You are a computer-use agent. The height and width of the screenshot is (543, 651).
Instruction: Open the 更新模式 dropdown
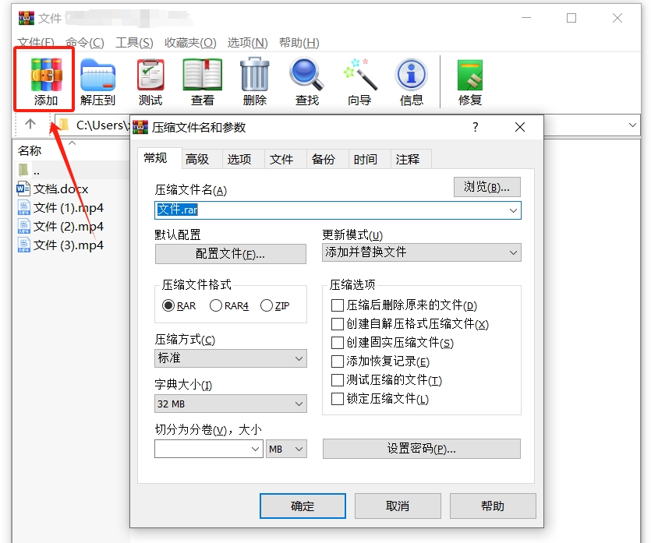[422, 252]
